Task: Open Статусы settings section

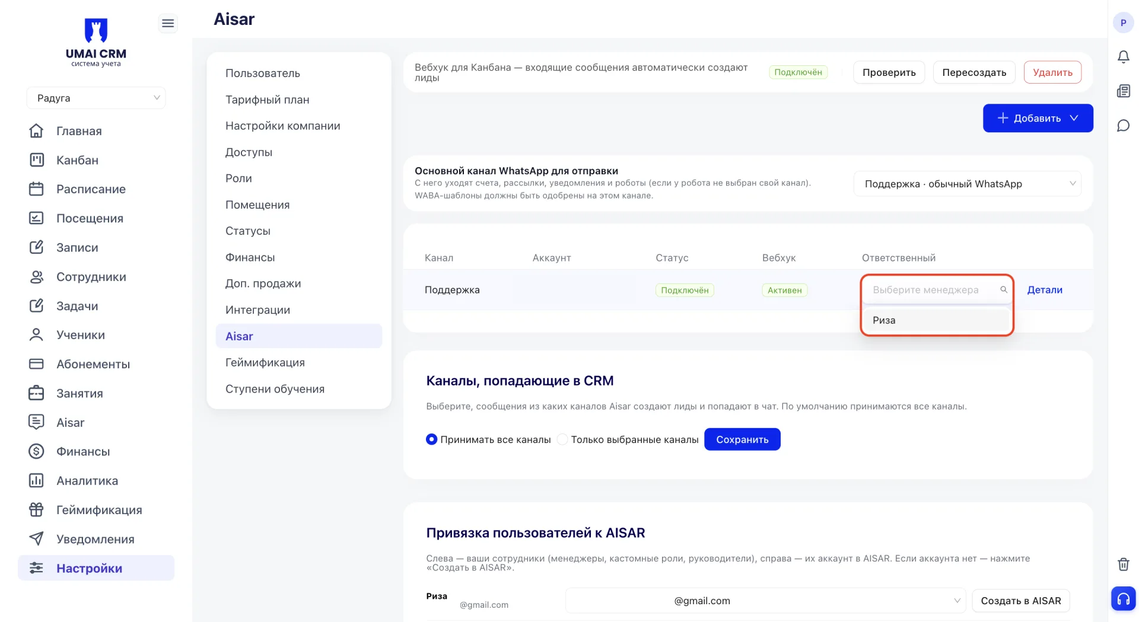Action: coord(248,231)
